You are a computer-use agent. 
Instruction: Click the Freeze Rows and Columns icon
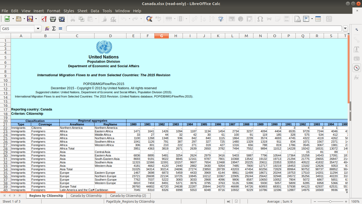click(x=306, y=19)
